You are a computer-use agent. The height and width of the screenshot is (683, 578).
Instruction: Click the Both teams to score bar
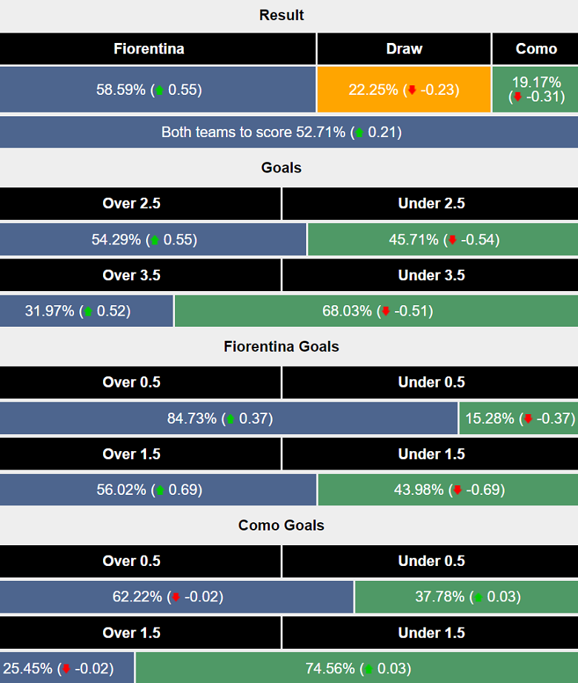[x=282, y=133]
